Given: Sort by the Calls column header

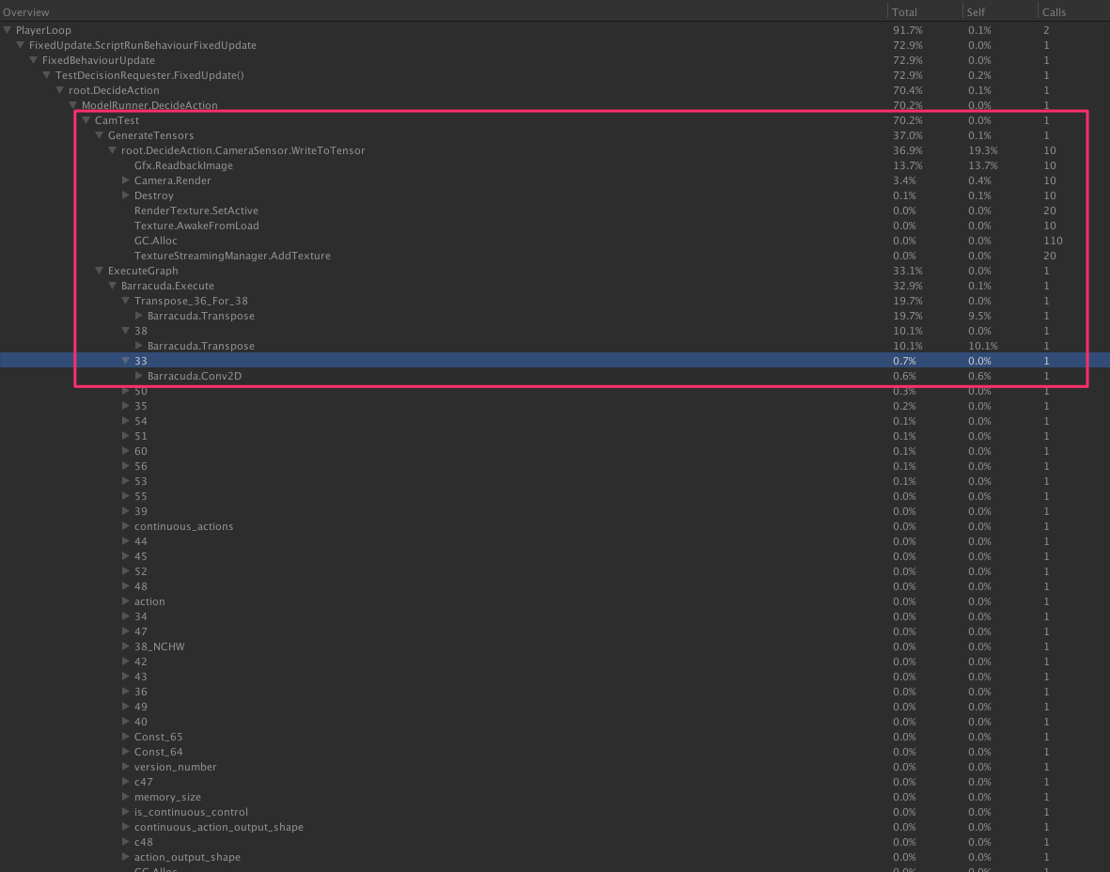Looking at the screenshot, I should pos(1055,12).
